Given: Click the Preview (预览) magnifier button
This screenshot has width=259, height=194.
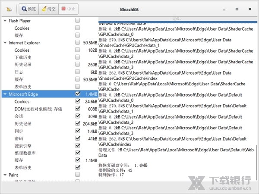Looking at the screenshot, I should tap(29, 8).
